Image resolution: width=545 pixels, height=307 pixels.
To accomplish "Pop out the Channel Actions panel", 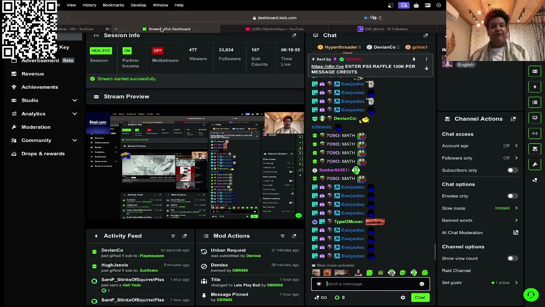I will pyautogui.click(x=513, y=119).
